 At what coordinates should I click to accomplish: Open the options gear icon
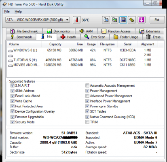pos(132,20)
